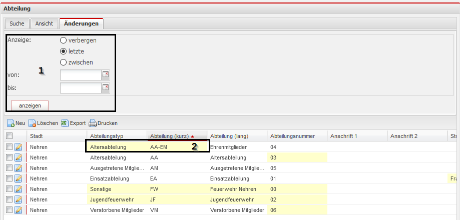
Task: Sort by the Abteilungsnummer column header
Action: pyautogui.click(x=292, y=136)
